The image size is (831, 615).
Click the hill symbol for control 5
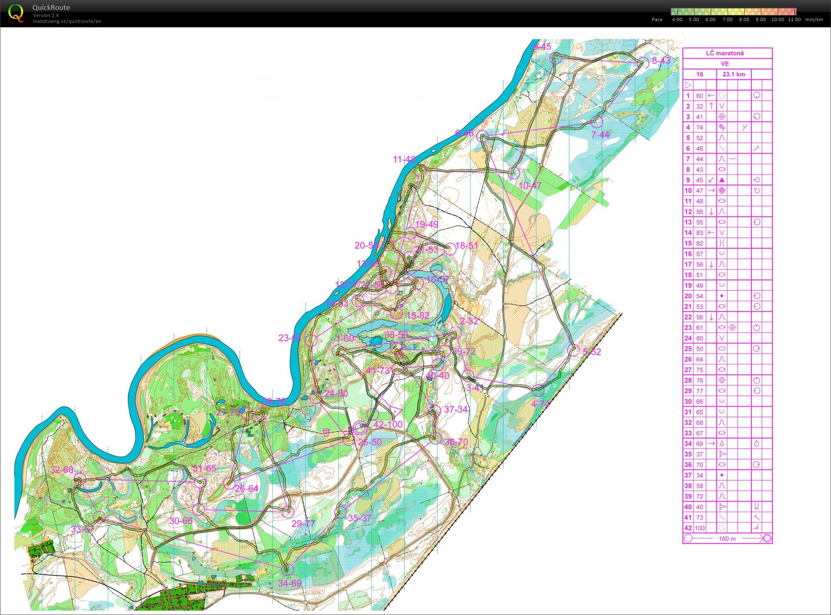pyautogui.click(x=721, y=138)
